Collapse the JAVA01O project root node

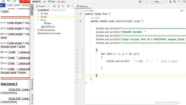pos(35,10)
